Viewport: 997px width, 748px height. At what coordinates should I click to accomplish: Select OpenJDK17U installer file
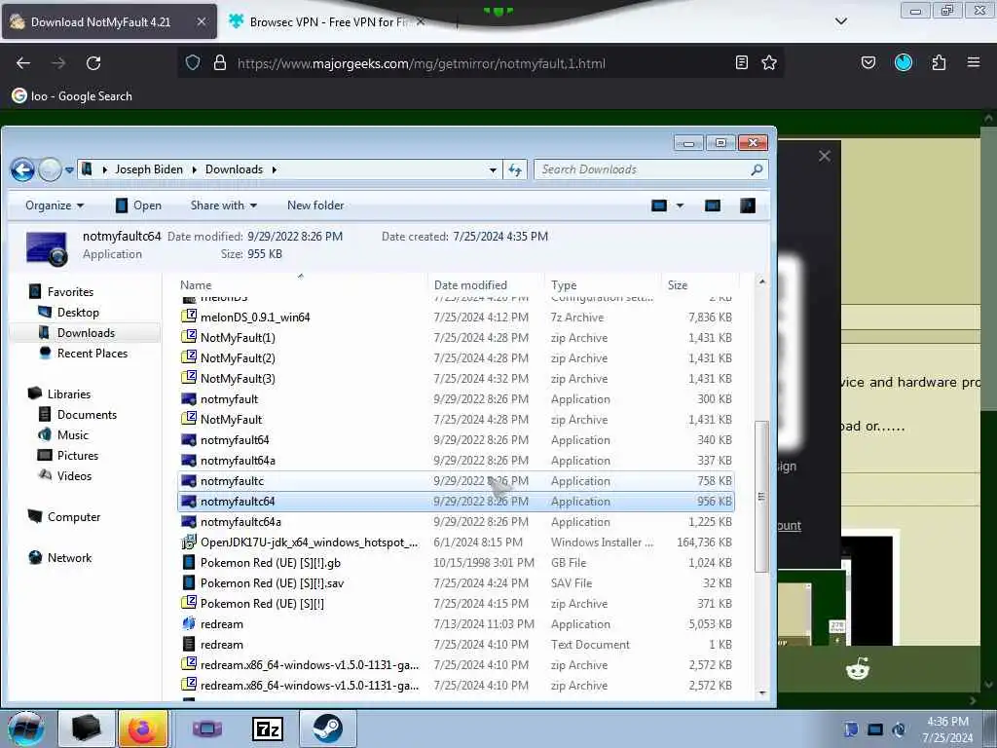tap(456, 542)
